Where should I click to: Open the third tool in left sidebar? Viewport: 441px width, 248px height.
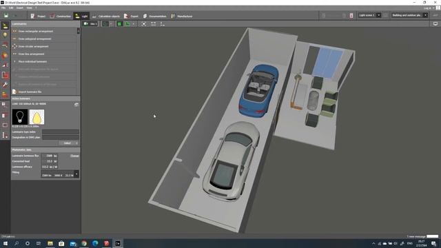pyautogui.click(x=5, y=45)
